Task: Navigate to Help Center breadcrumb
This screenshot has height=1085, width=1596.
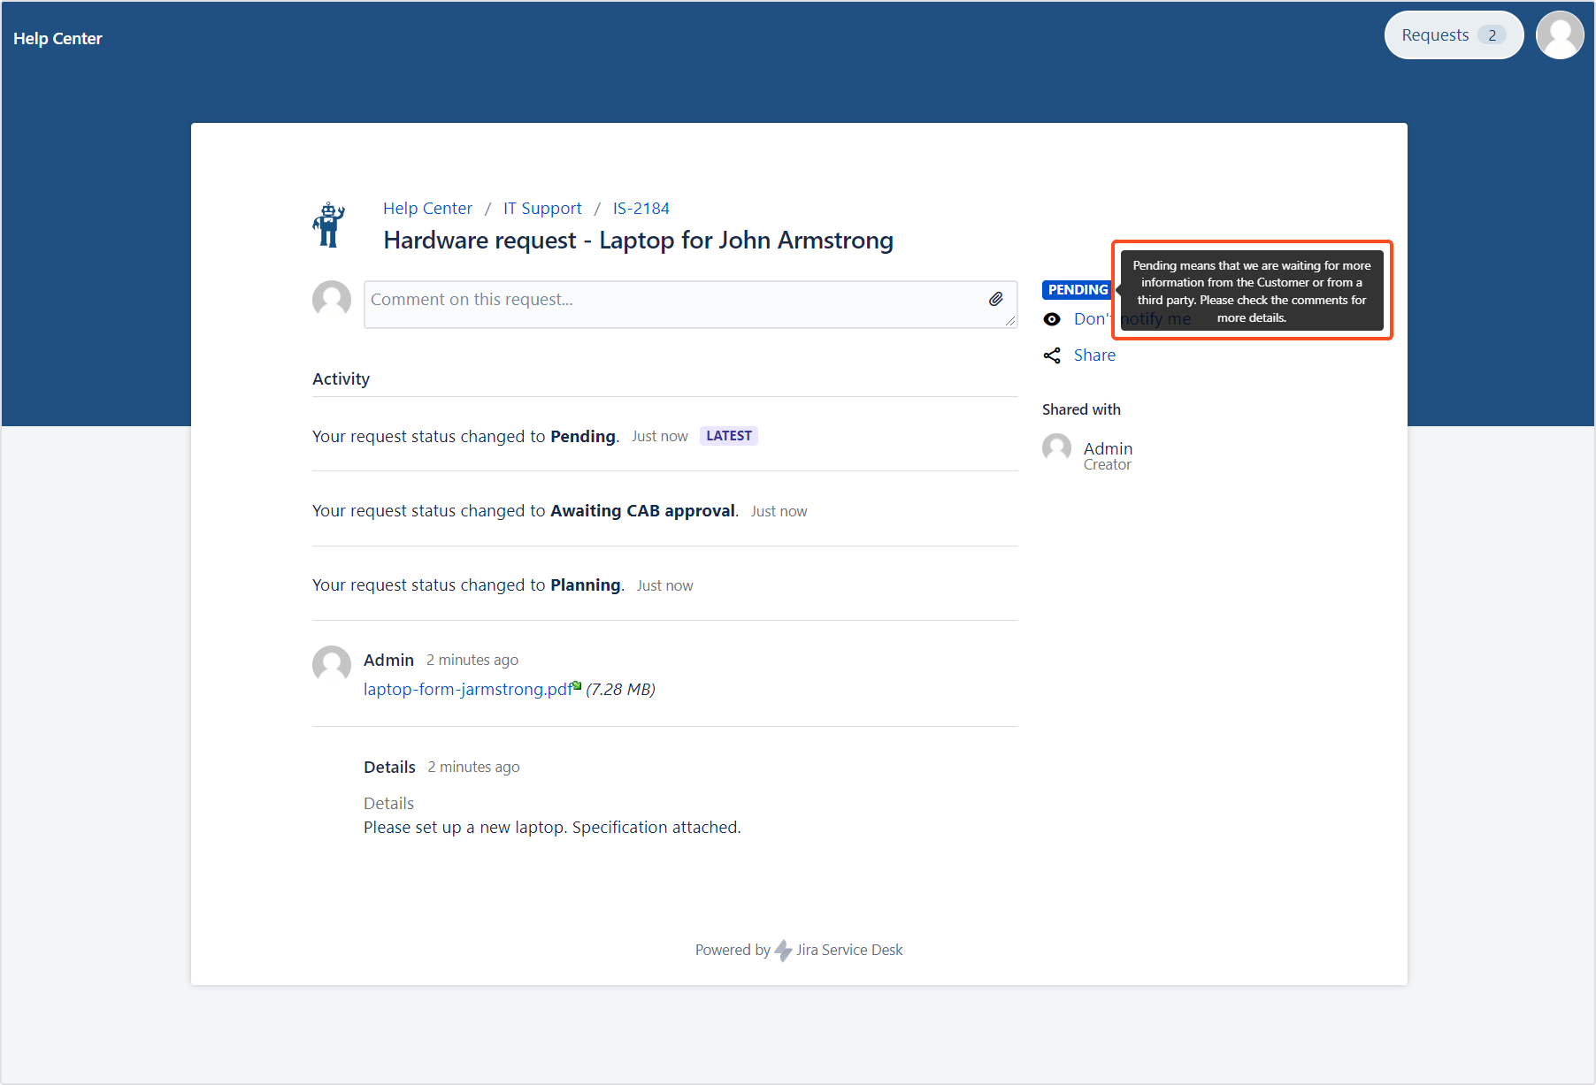Action: click(427, 208)
